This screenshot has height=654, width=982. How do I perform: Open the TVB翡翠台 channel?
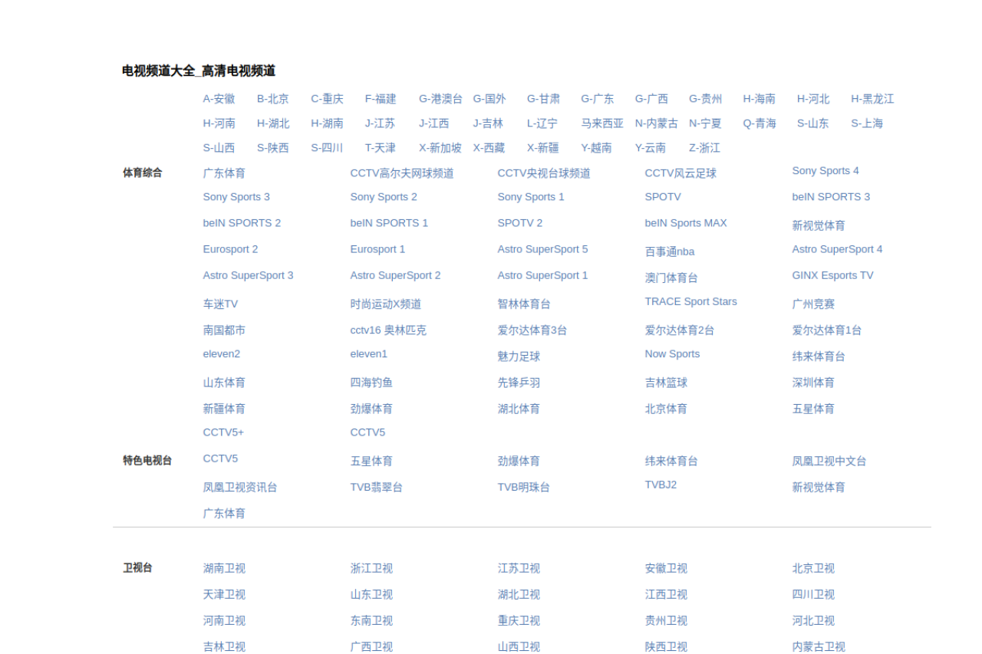(376, 487)
